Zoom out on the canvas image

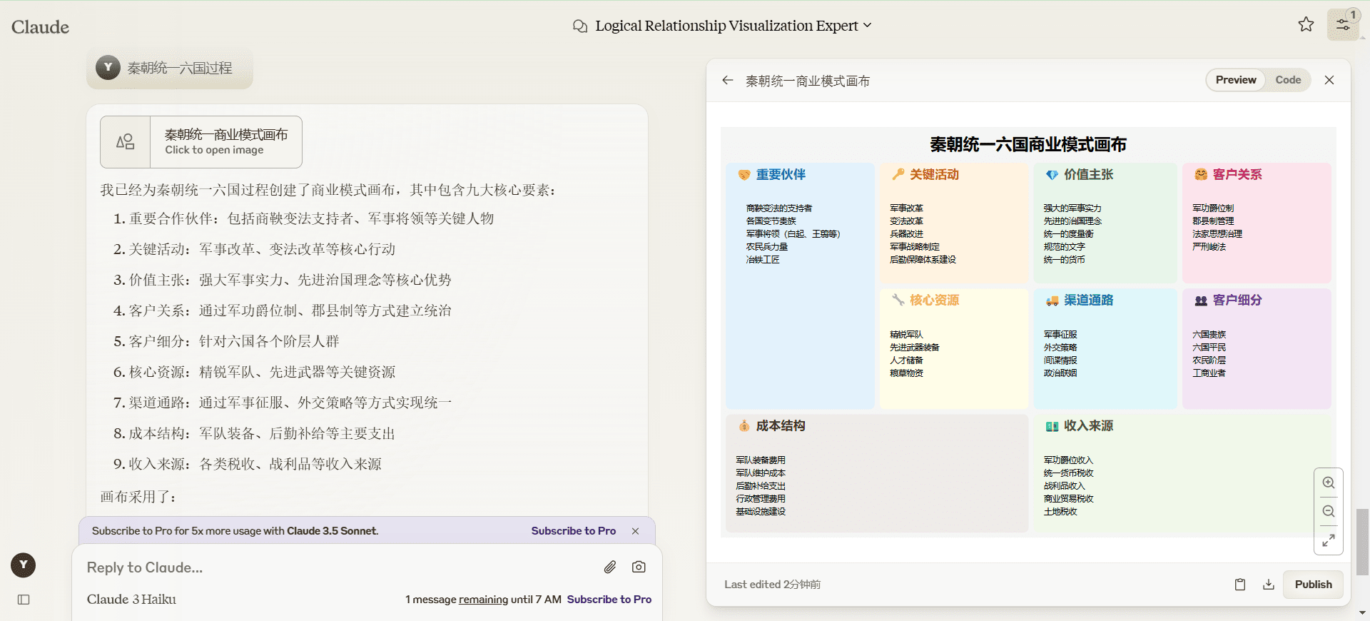tap(1329, 511)
